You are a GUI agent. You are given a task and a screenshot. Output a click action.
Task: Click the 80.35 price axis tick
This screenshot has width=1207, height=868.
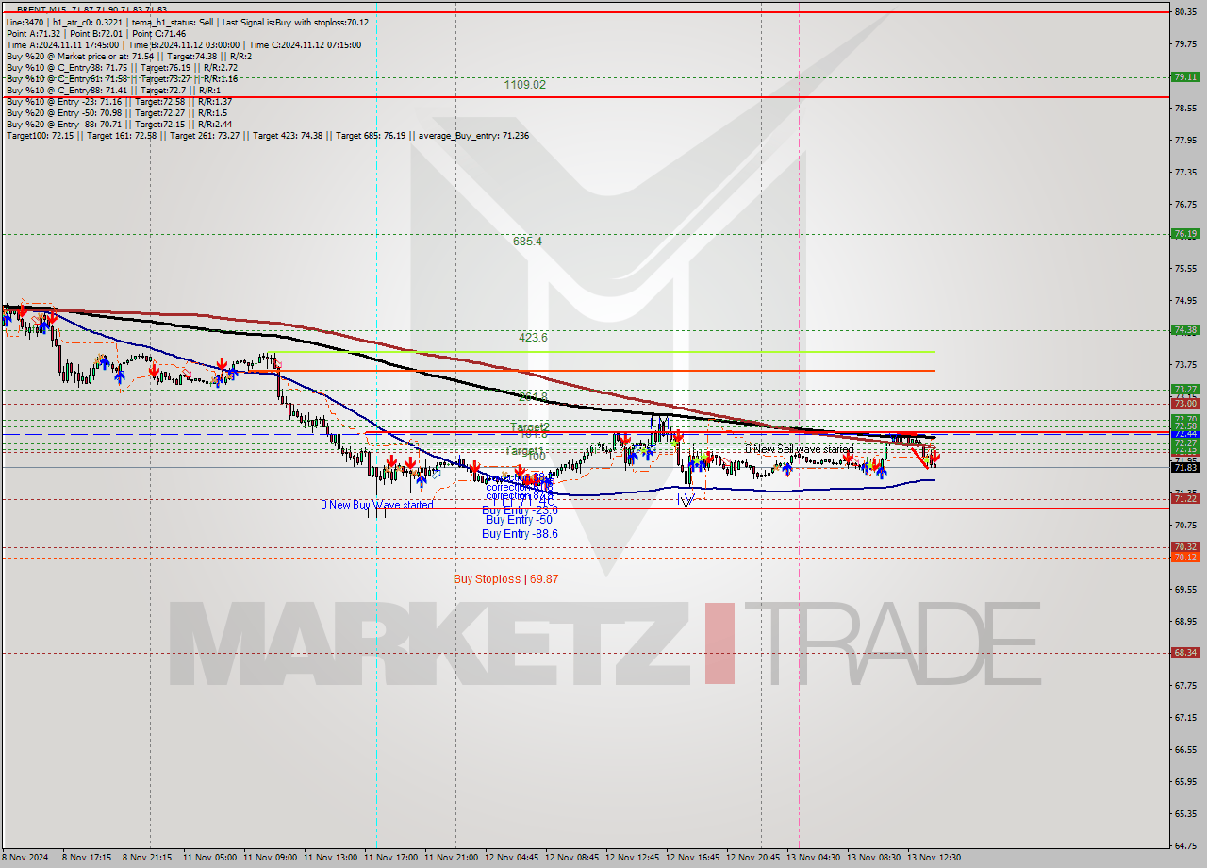(1185, 11)
